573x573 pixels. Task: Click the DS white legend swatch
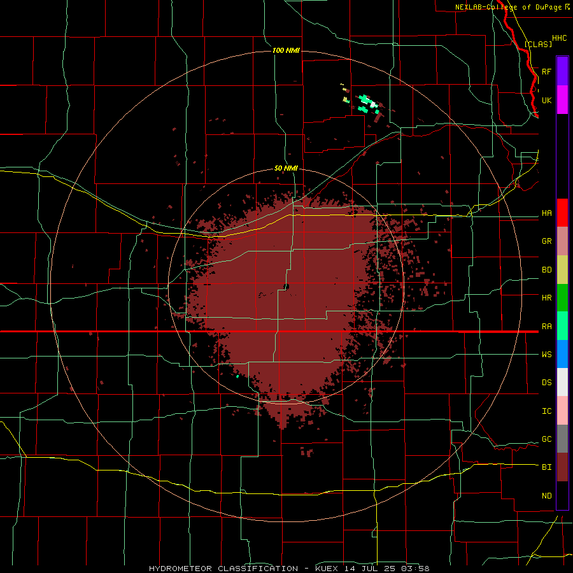click(562, 382)
